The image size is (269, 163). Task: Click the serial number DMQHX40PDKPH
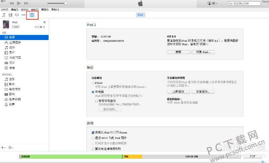click(x=114, y=41)
